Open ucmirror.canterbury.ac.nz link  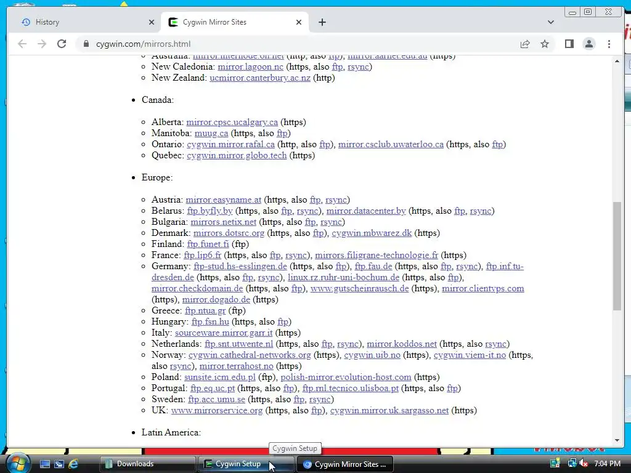coord(260,78)
